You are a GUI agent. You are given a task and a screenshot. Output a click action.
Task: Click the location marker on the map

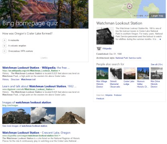point(129,6)
